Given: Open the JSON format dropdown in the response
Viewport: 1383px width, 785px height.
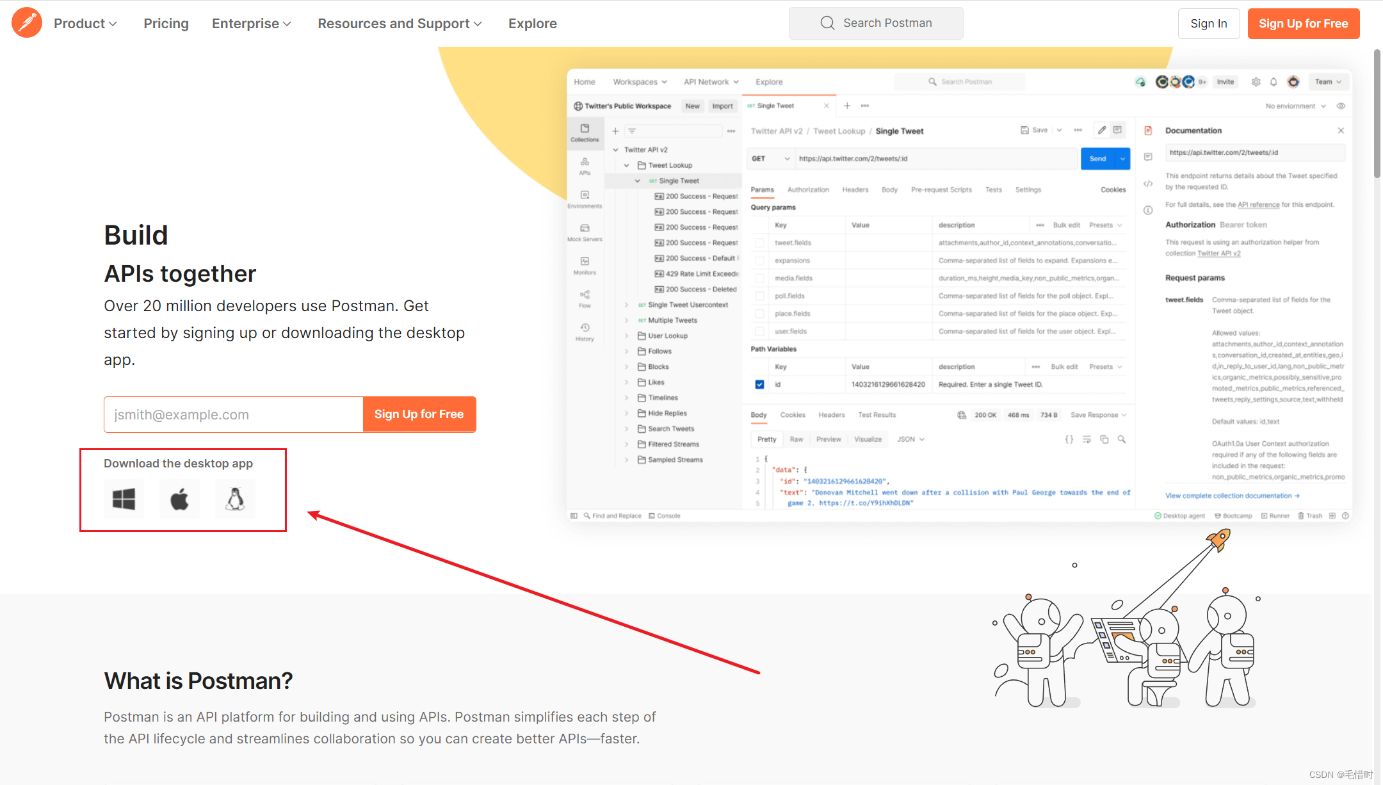Looking at the screenshot, I should click(x=910, y=439).
